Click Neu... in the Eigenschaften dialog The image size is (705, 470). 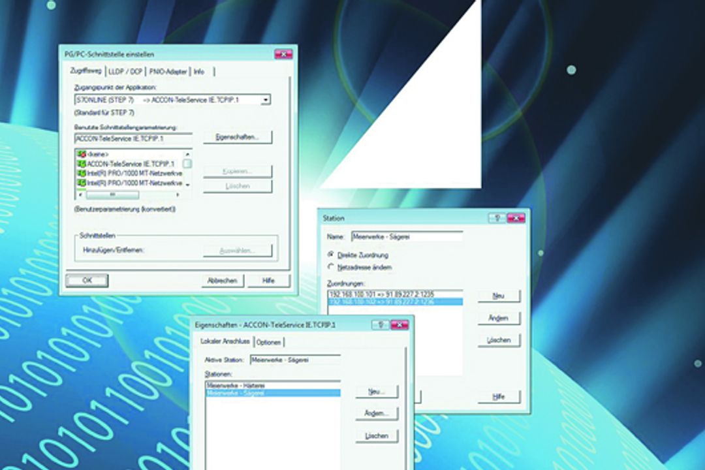tap(377, 392)
